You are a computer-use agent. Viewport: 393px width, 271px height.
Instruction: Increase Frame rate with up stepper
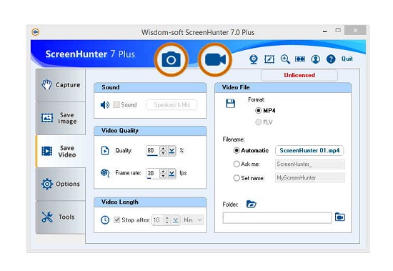[163, 171]
